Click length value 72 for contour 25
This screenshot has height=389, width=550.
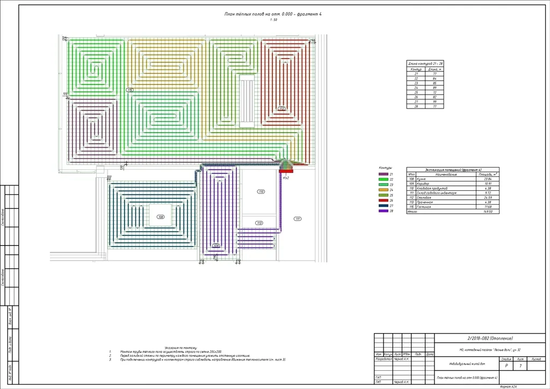pyautogui.click(x=435, y=92)
